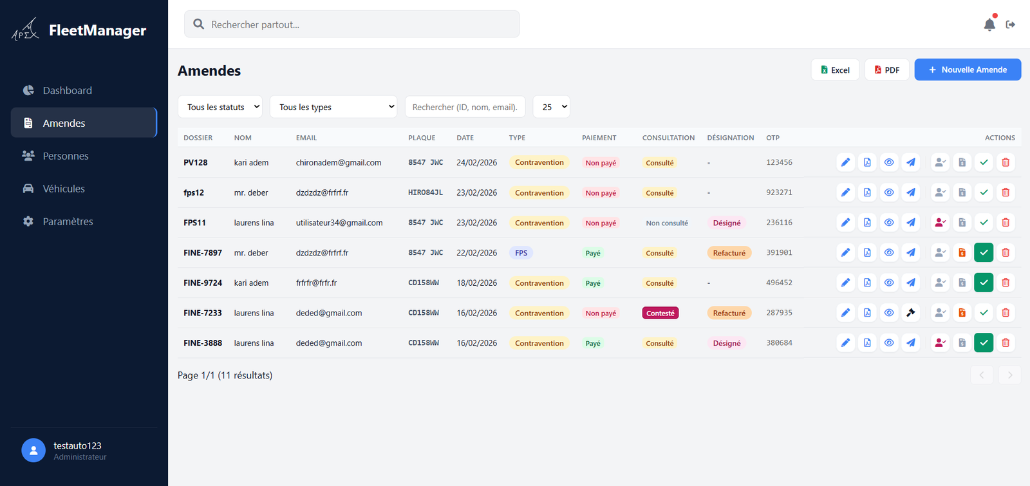Click the search magnifier icon
1030x486 pixels.
click(199, 24)
